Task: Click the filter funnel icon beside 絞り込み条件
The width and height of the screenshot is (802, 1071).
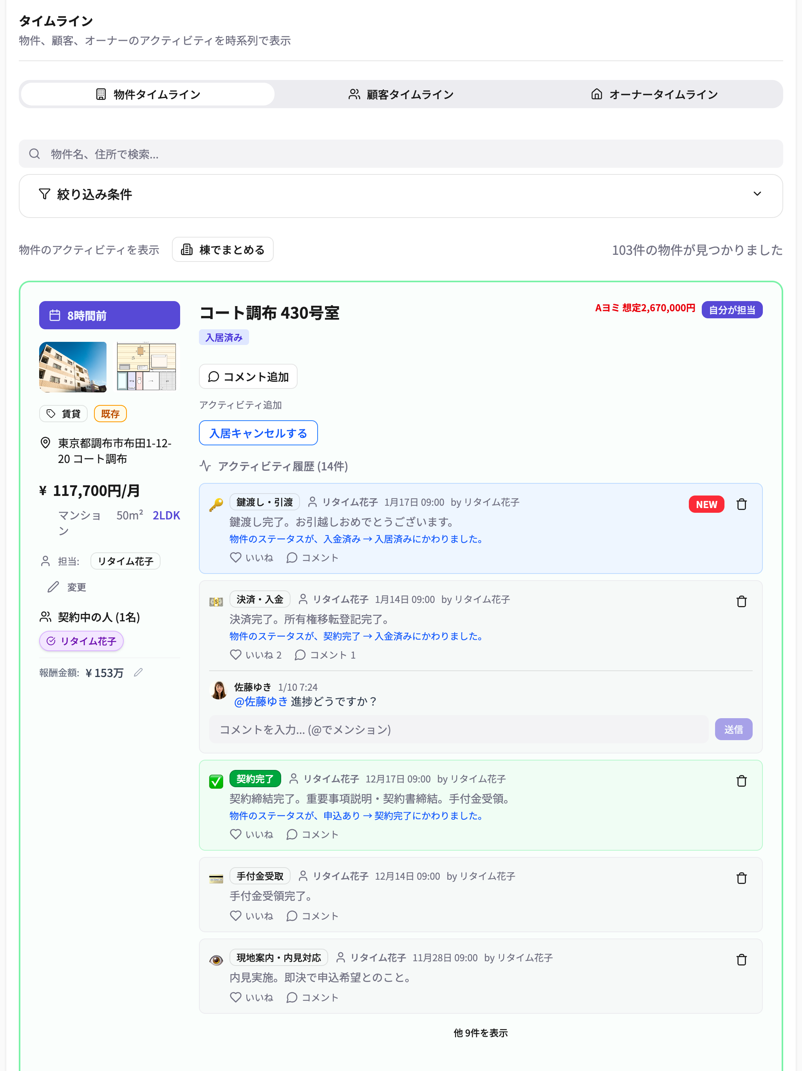Action: (x=44, y=194)
